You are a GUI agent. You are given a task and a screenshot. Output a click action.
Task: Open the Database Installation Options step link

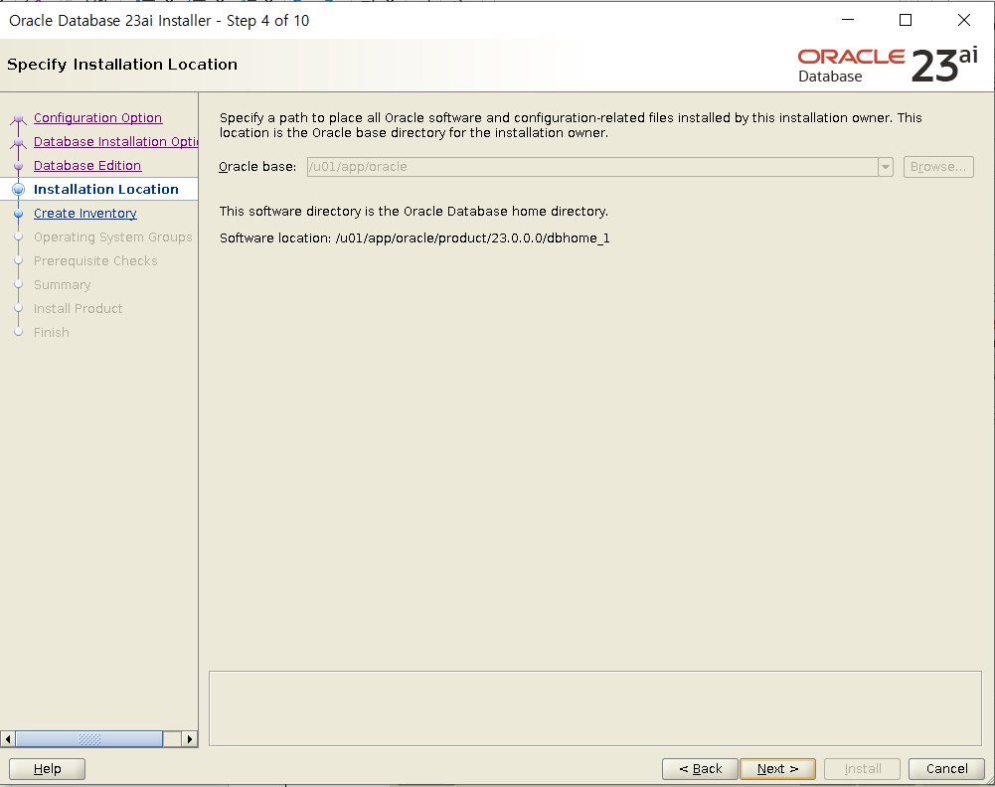[x=115, y=141]
